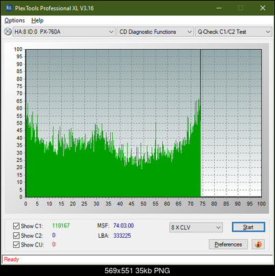Click the MSF value 74:03.00
275x276 pixels.
click(x=123, y=225)
